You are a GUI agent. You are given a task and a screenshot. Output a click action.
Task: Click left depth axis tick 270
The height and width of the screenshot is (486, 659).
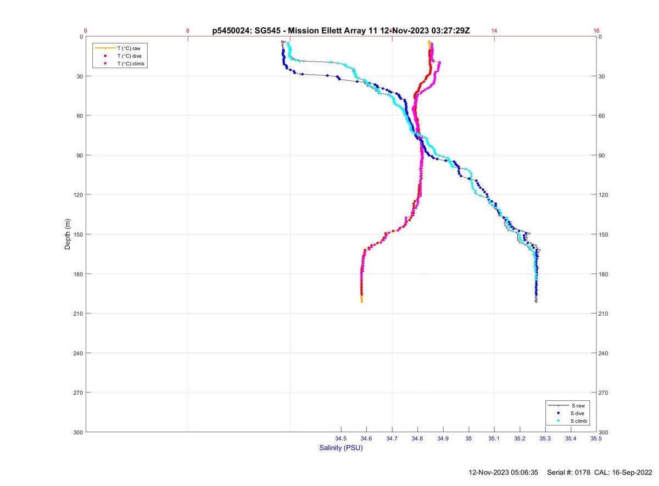[x=78, y=393]
